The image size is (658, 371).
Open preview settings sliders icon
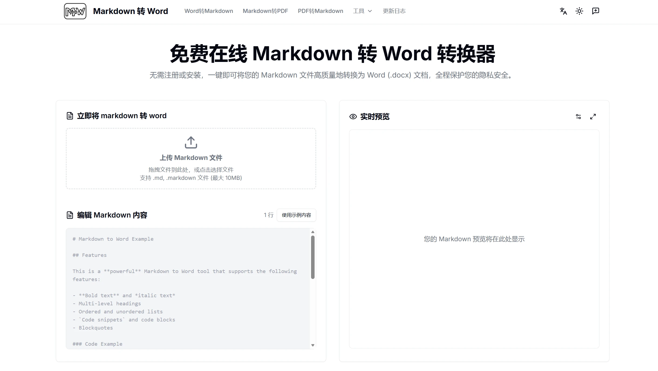[578, 117]
